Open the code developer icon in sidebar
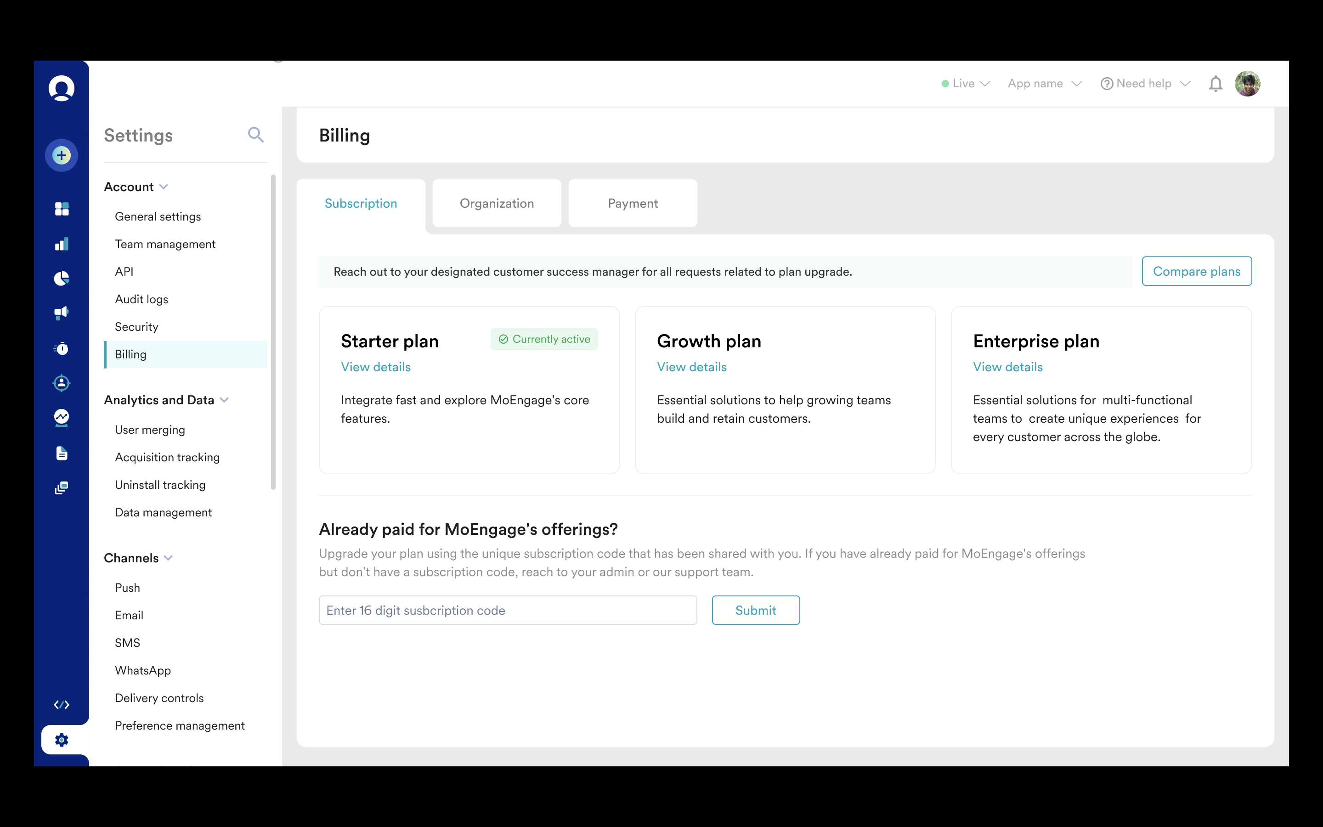 point(61,704)
